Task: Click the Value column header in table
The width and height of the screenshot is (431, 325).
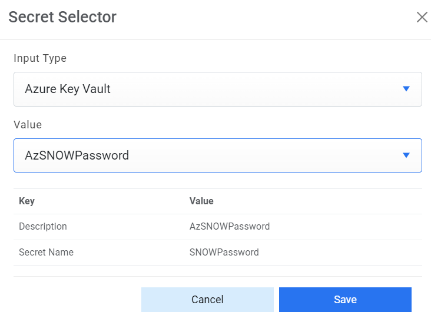Action: [201, 201]
